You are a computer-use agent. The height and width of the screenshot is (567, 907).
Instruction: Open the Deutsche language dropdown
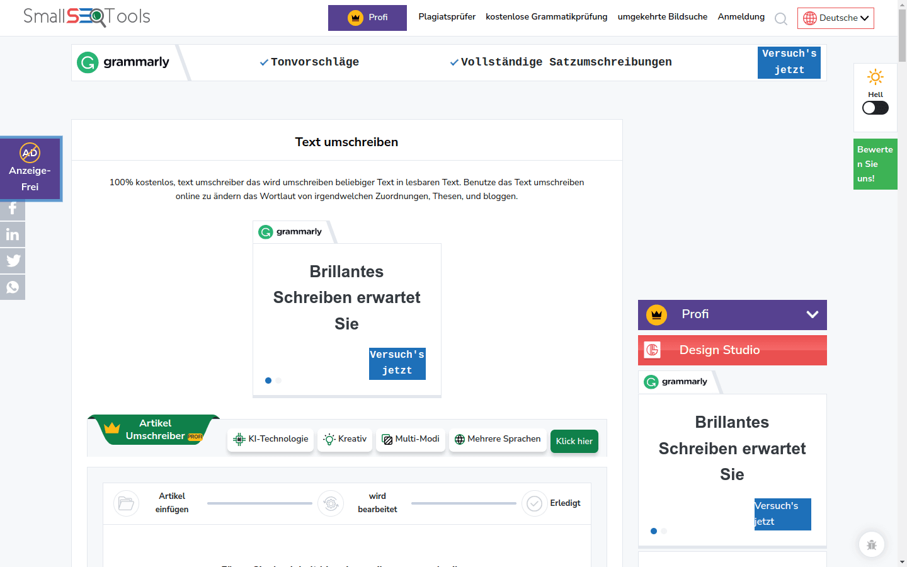(x=836, y=18)
